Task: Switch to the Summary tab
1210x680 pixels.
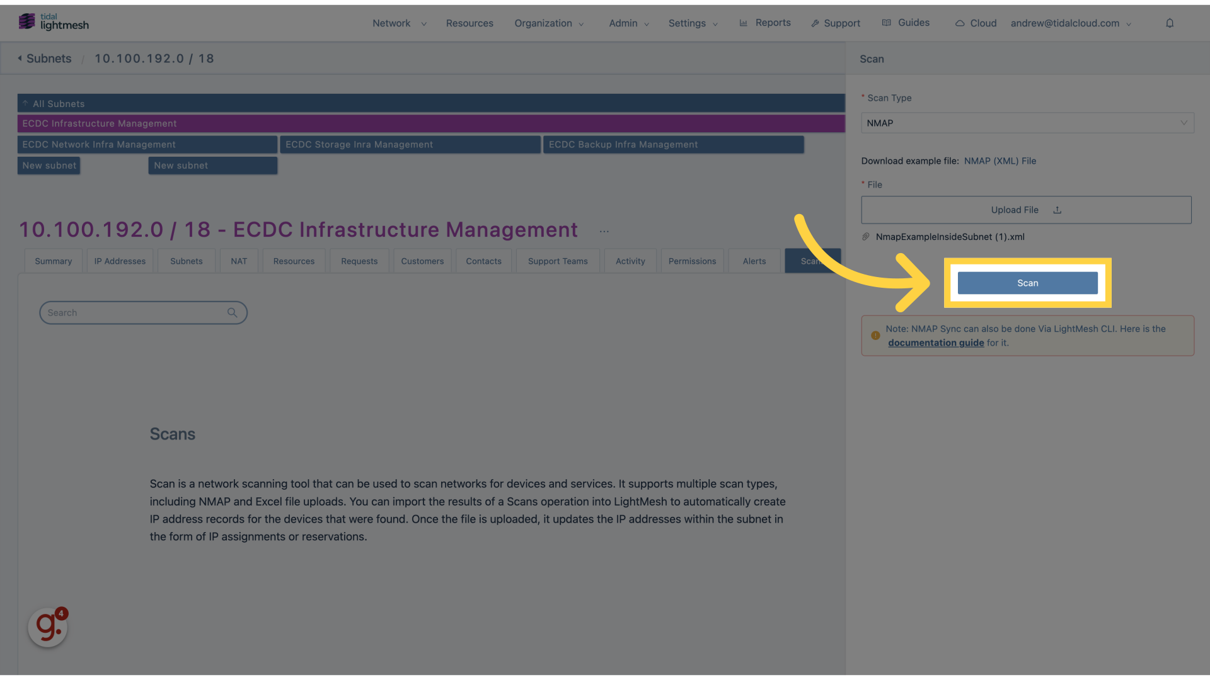Action: coord(54,261)
